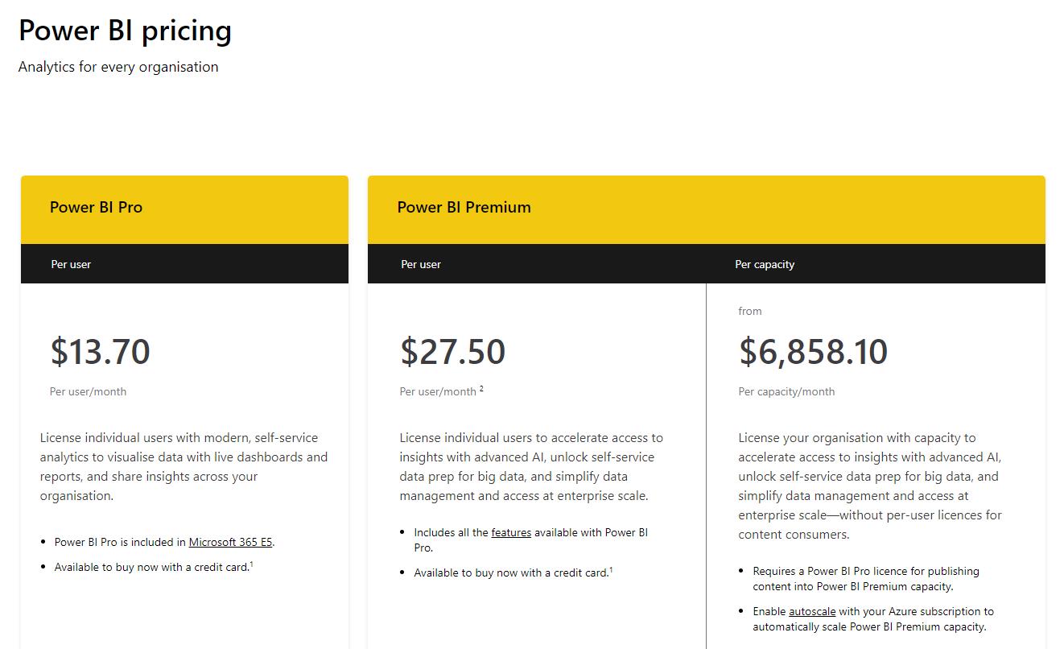1064x649 pixels.
Task: Click the 'from' label above capacity price
Action: coord(750,312)
